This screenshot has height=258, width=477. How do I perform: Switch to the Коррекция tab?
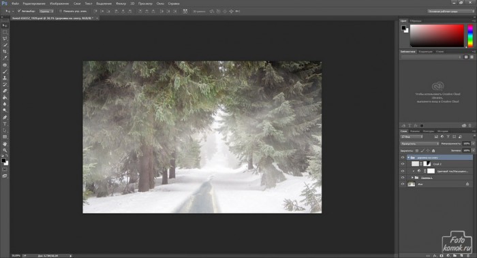coord(425,51)
